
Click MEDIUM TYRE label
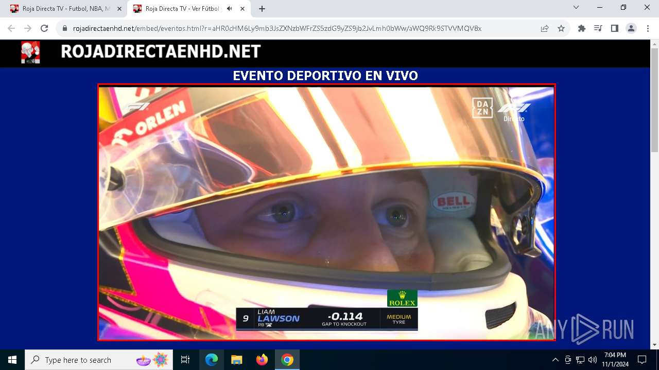[x=399, y=320]
